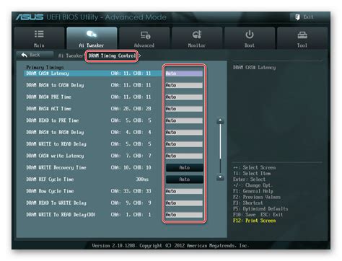The image size is (342, 261).
Task: Select the Boot tab label
Action: click(250, 45)
